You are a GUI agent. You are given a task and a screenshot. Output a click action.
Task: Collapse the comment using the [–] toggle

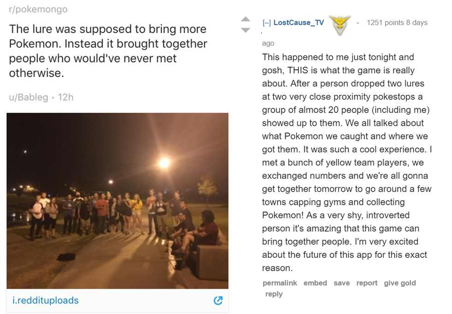[266, 23]
